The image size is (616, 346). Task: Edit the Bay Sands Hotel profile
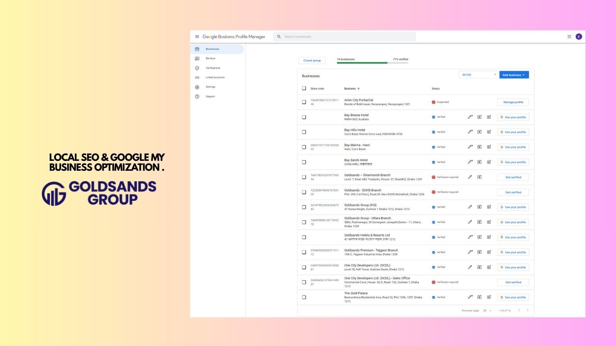coord(470,162)
